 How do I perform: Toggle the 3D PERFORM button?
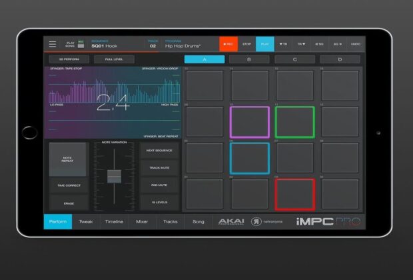point(69,59)
